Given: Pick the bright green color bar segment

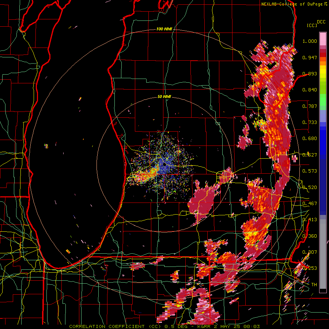Looking at the screenshot, I should (x=323, y=100).
